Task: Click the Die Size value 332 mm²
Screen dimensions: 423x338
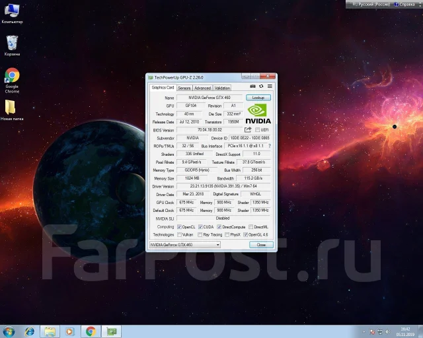Action: 233,114
